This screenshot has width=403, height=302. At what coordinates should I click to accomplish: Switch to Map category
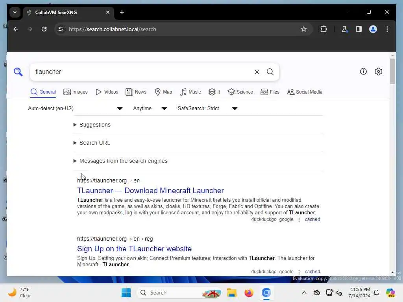point(163,92)
